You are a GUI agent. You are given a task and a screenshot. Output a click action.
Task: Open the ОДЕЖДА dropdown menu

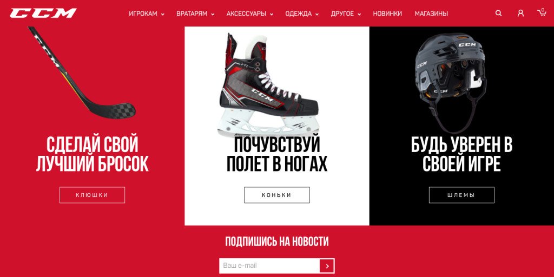(x=302, y=14)
